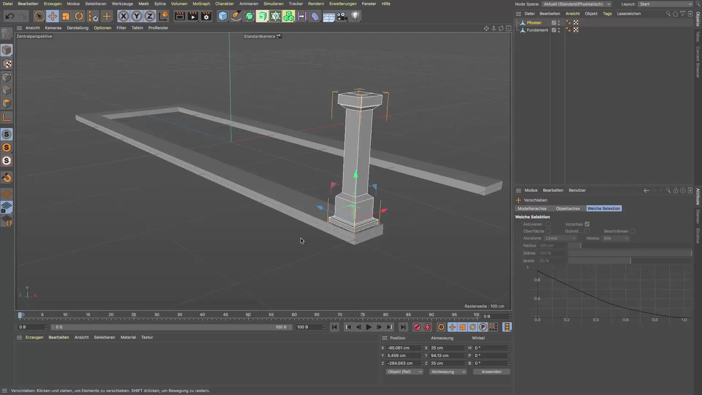
Task: Activate the Scale tool
Action: 66,16
